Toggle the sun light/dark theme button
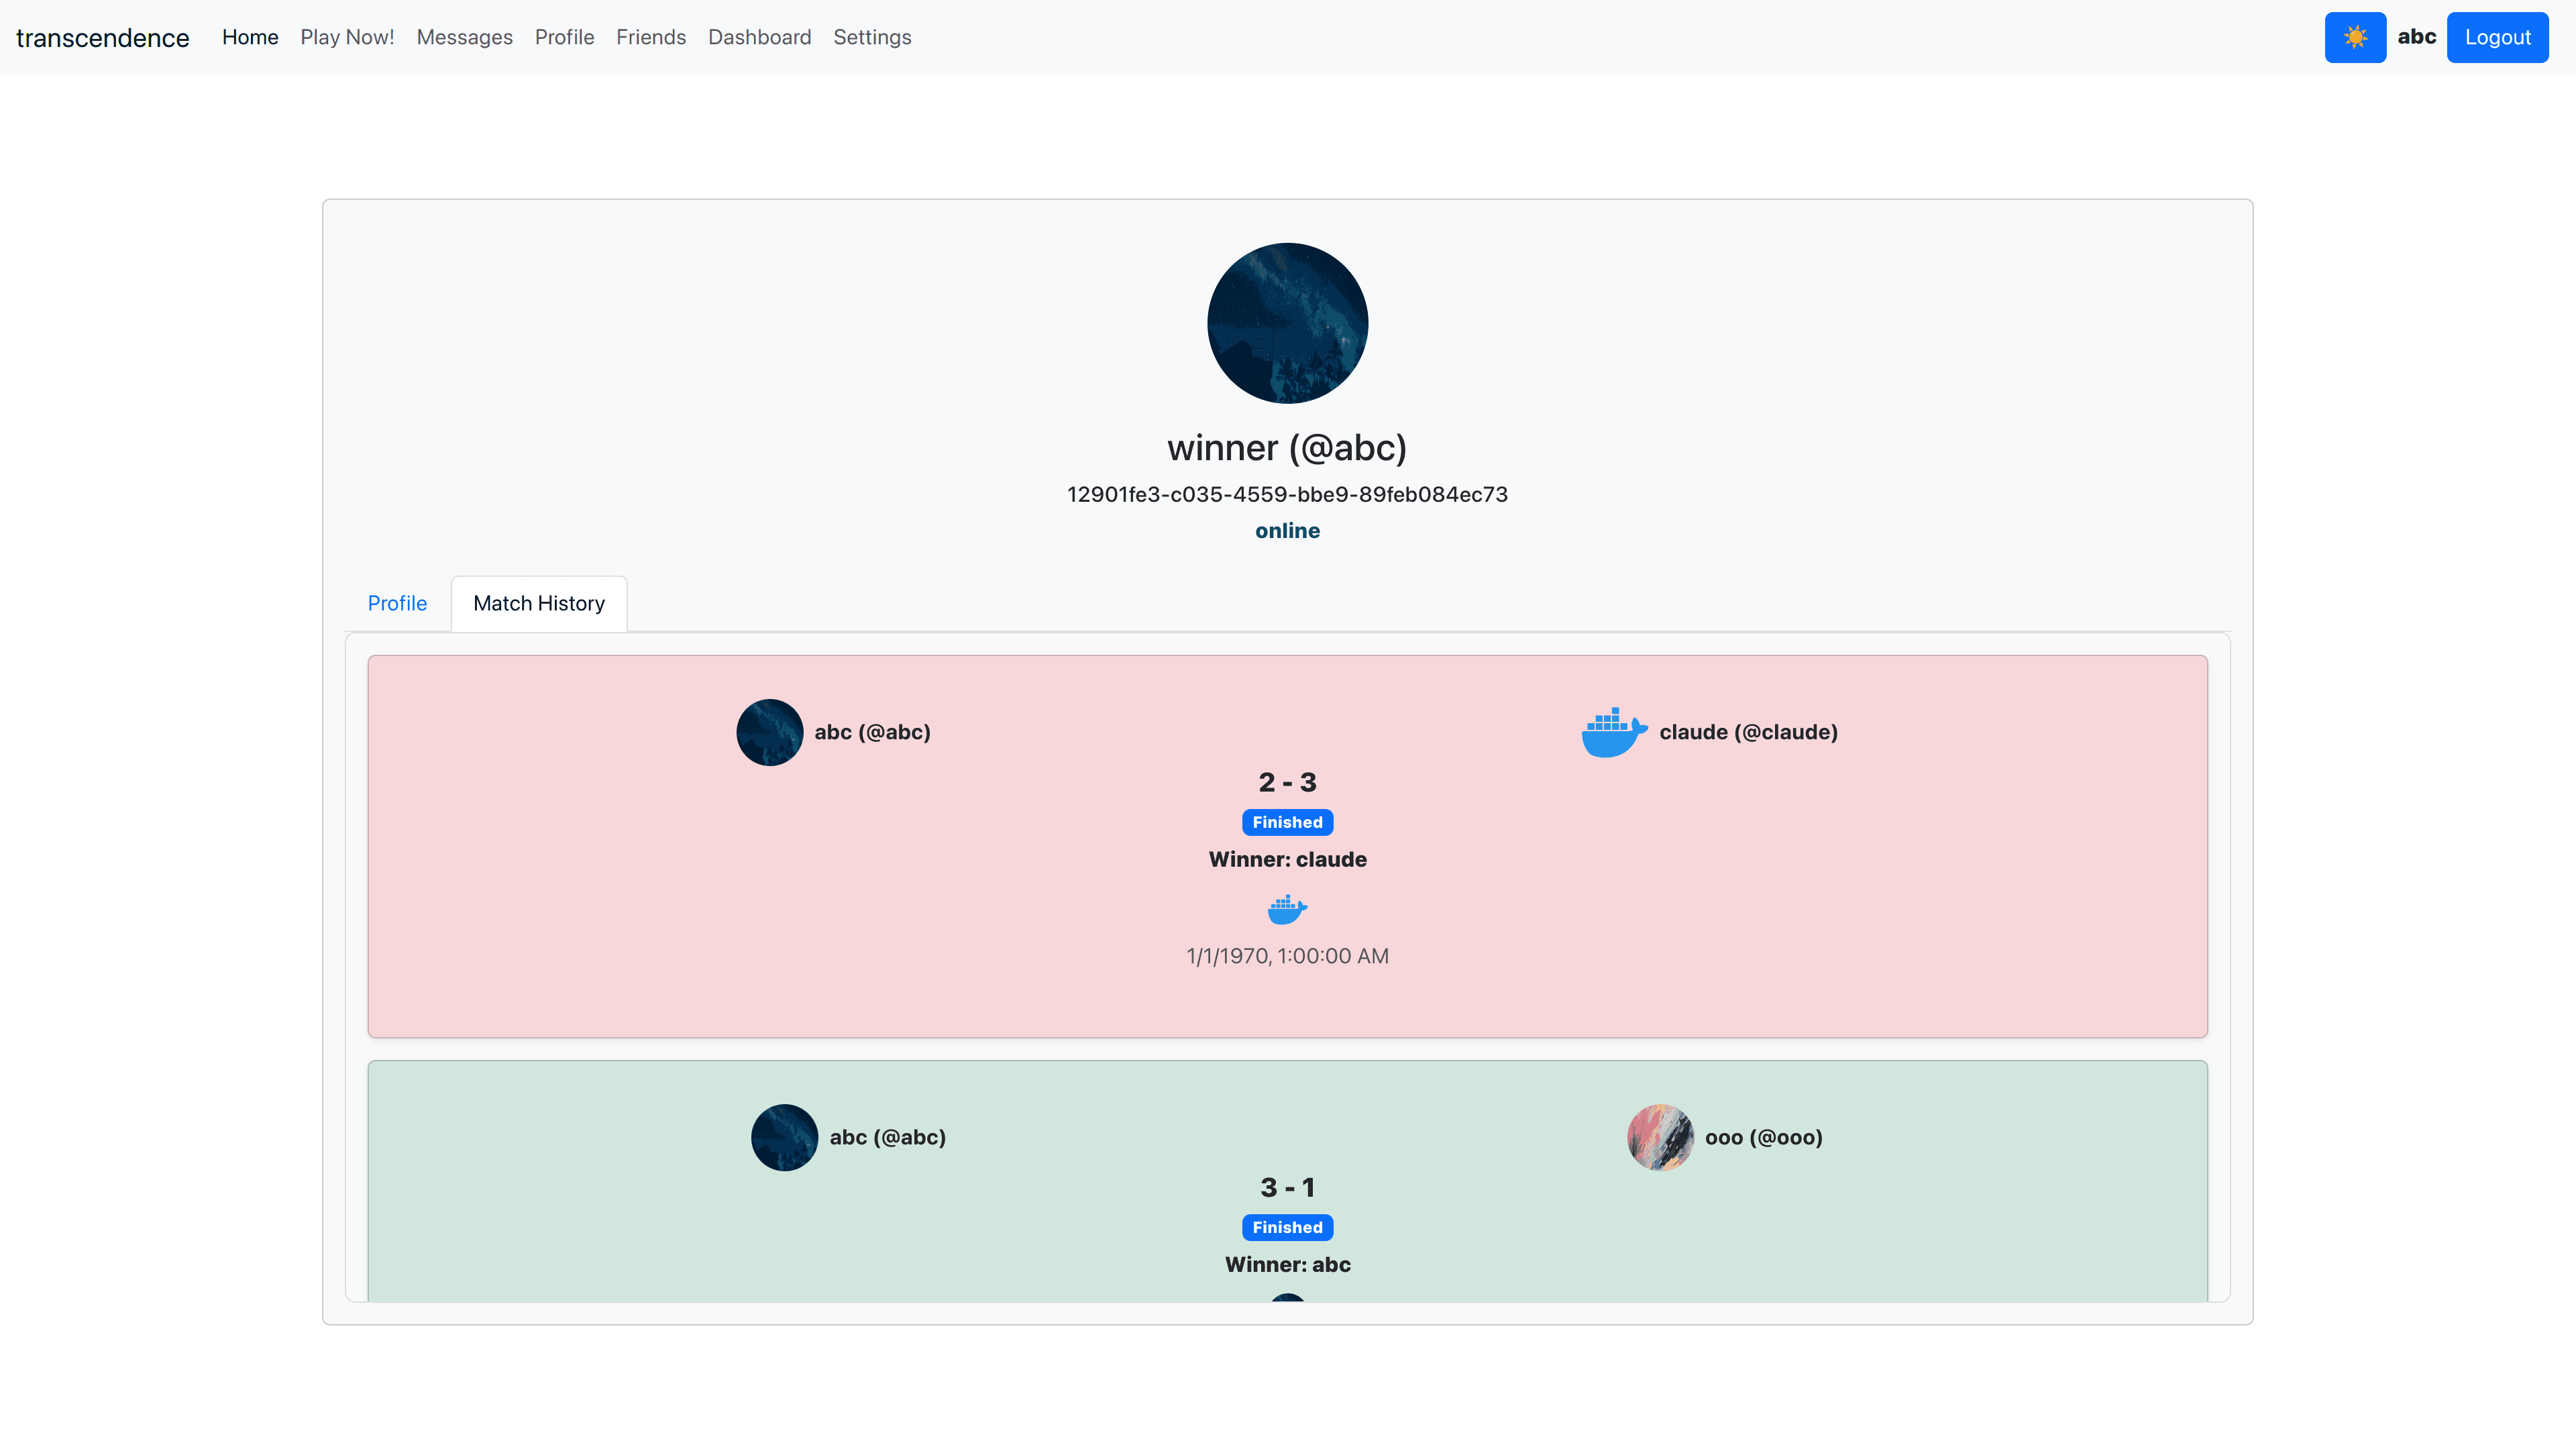The height and width of the screenshot is (1449, 2576). (x=2354, y=37)
